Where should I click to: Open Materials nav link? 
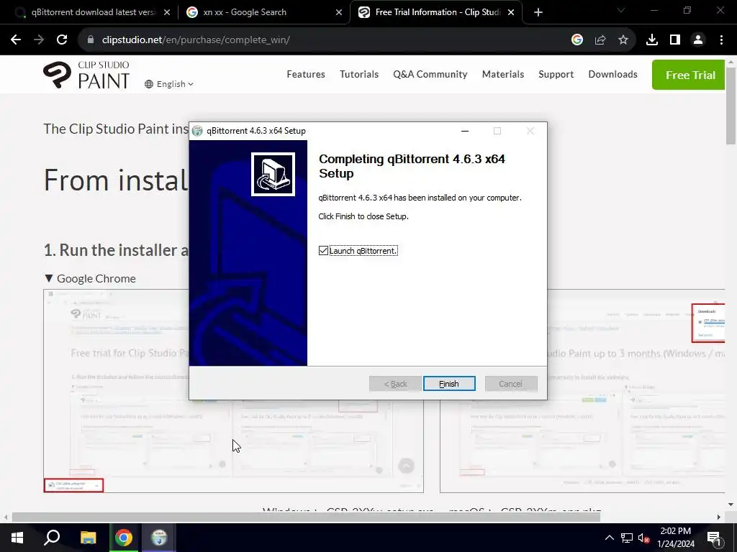503,74
